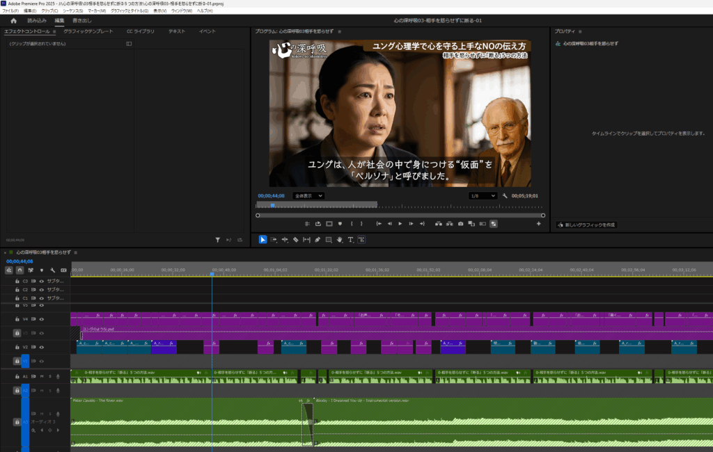
Task: Select the Razor tool in the toolbar
Action: (295, 240)
